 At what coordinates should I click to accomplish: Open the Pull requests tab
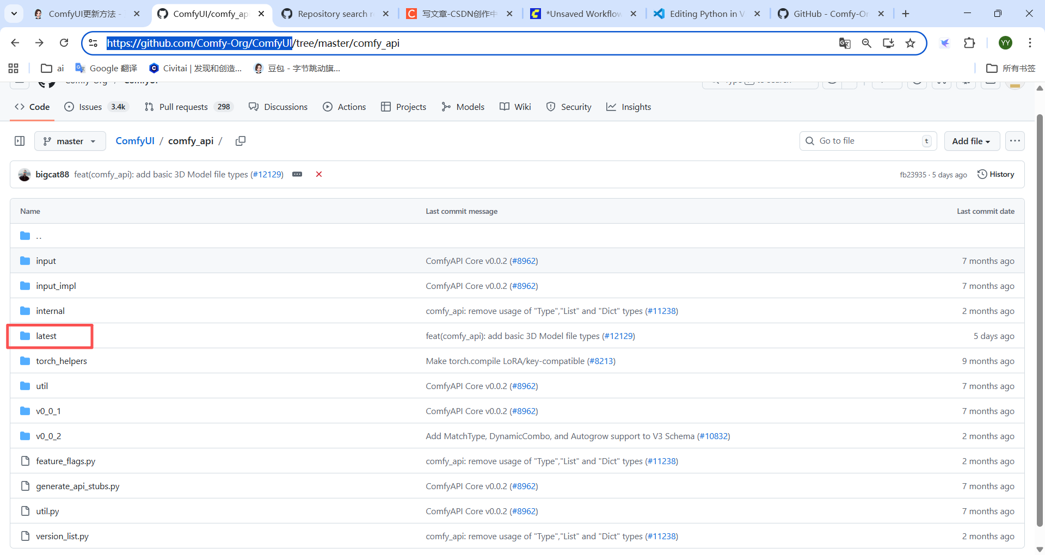(188, 107)
